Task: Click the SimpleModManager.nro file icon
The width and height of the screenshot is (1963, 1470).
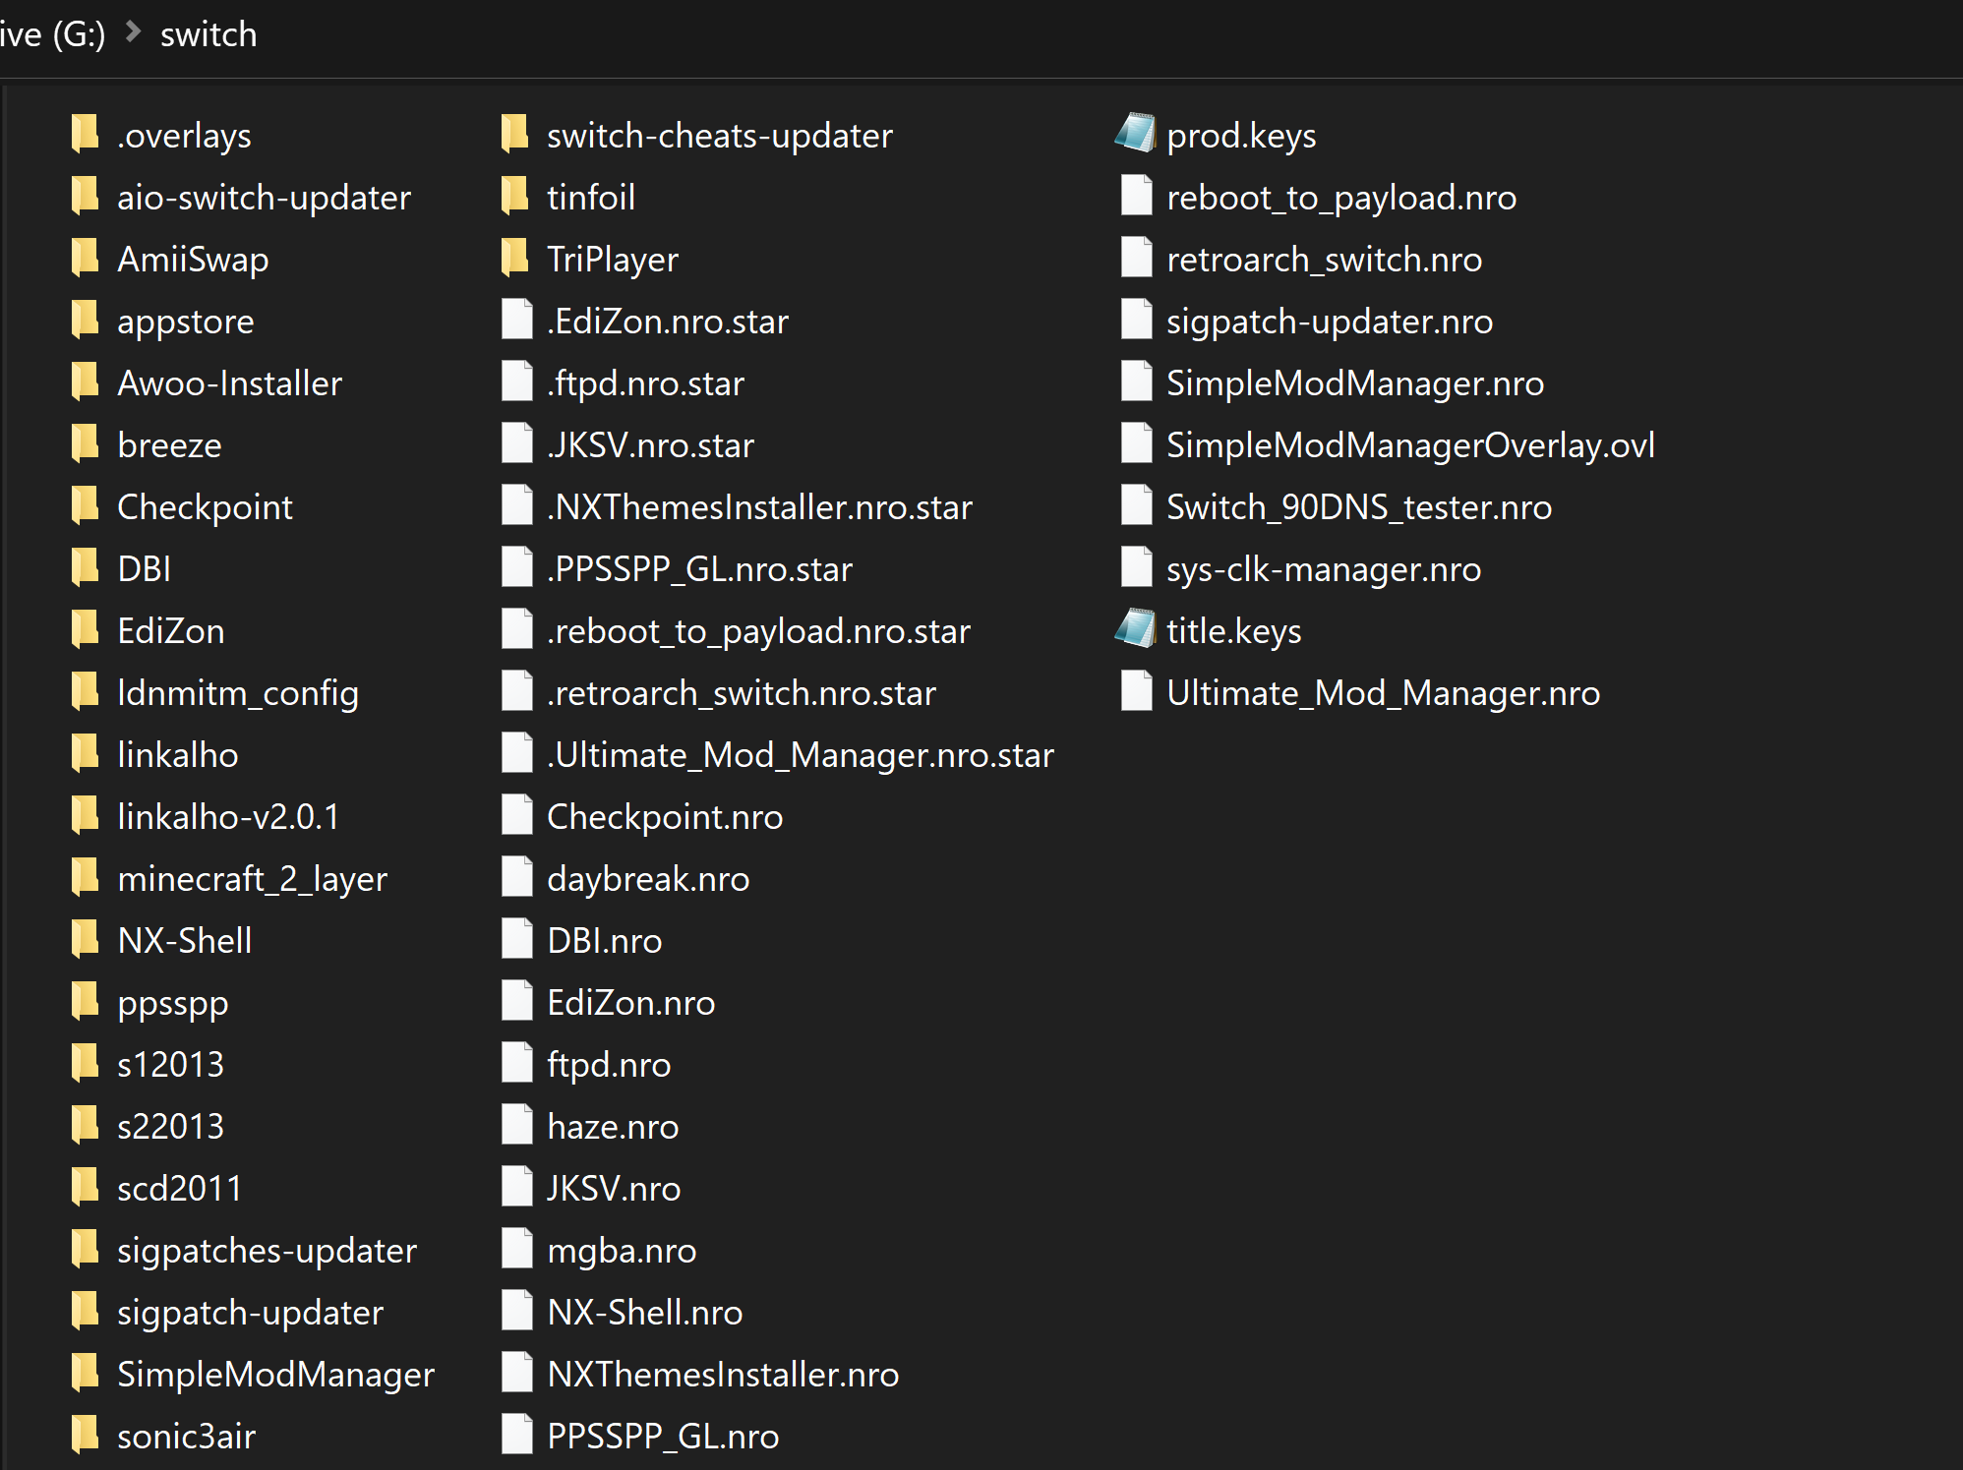Action: pos(1137,382)
